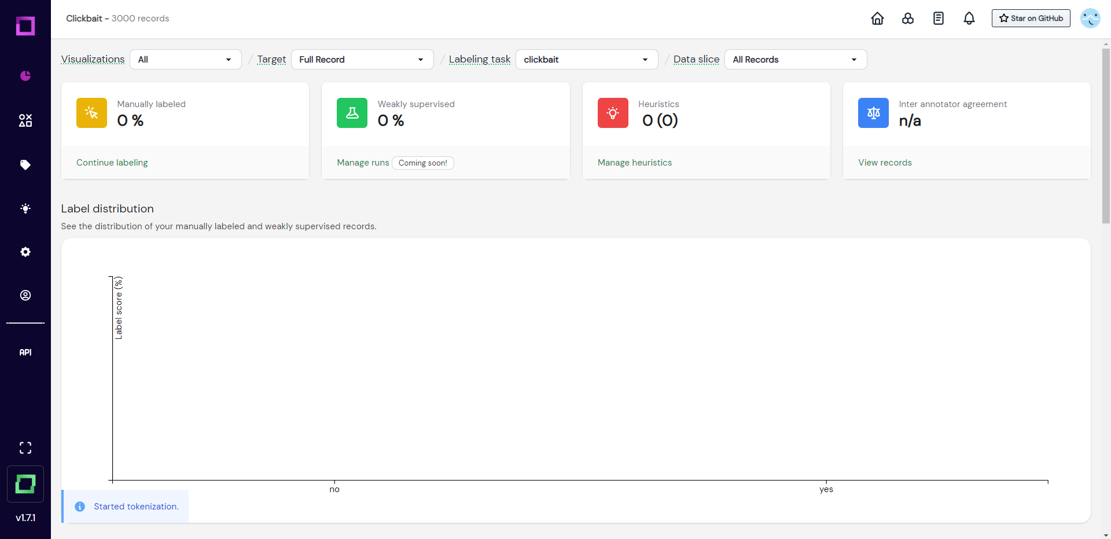This screenshot has width=1111, height=539.
Task: Open the documentation page icon in header
Action: coord(939,19)
